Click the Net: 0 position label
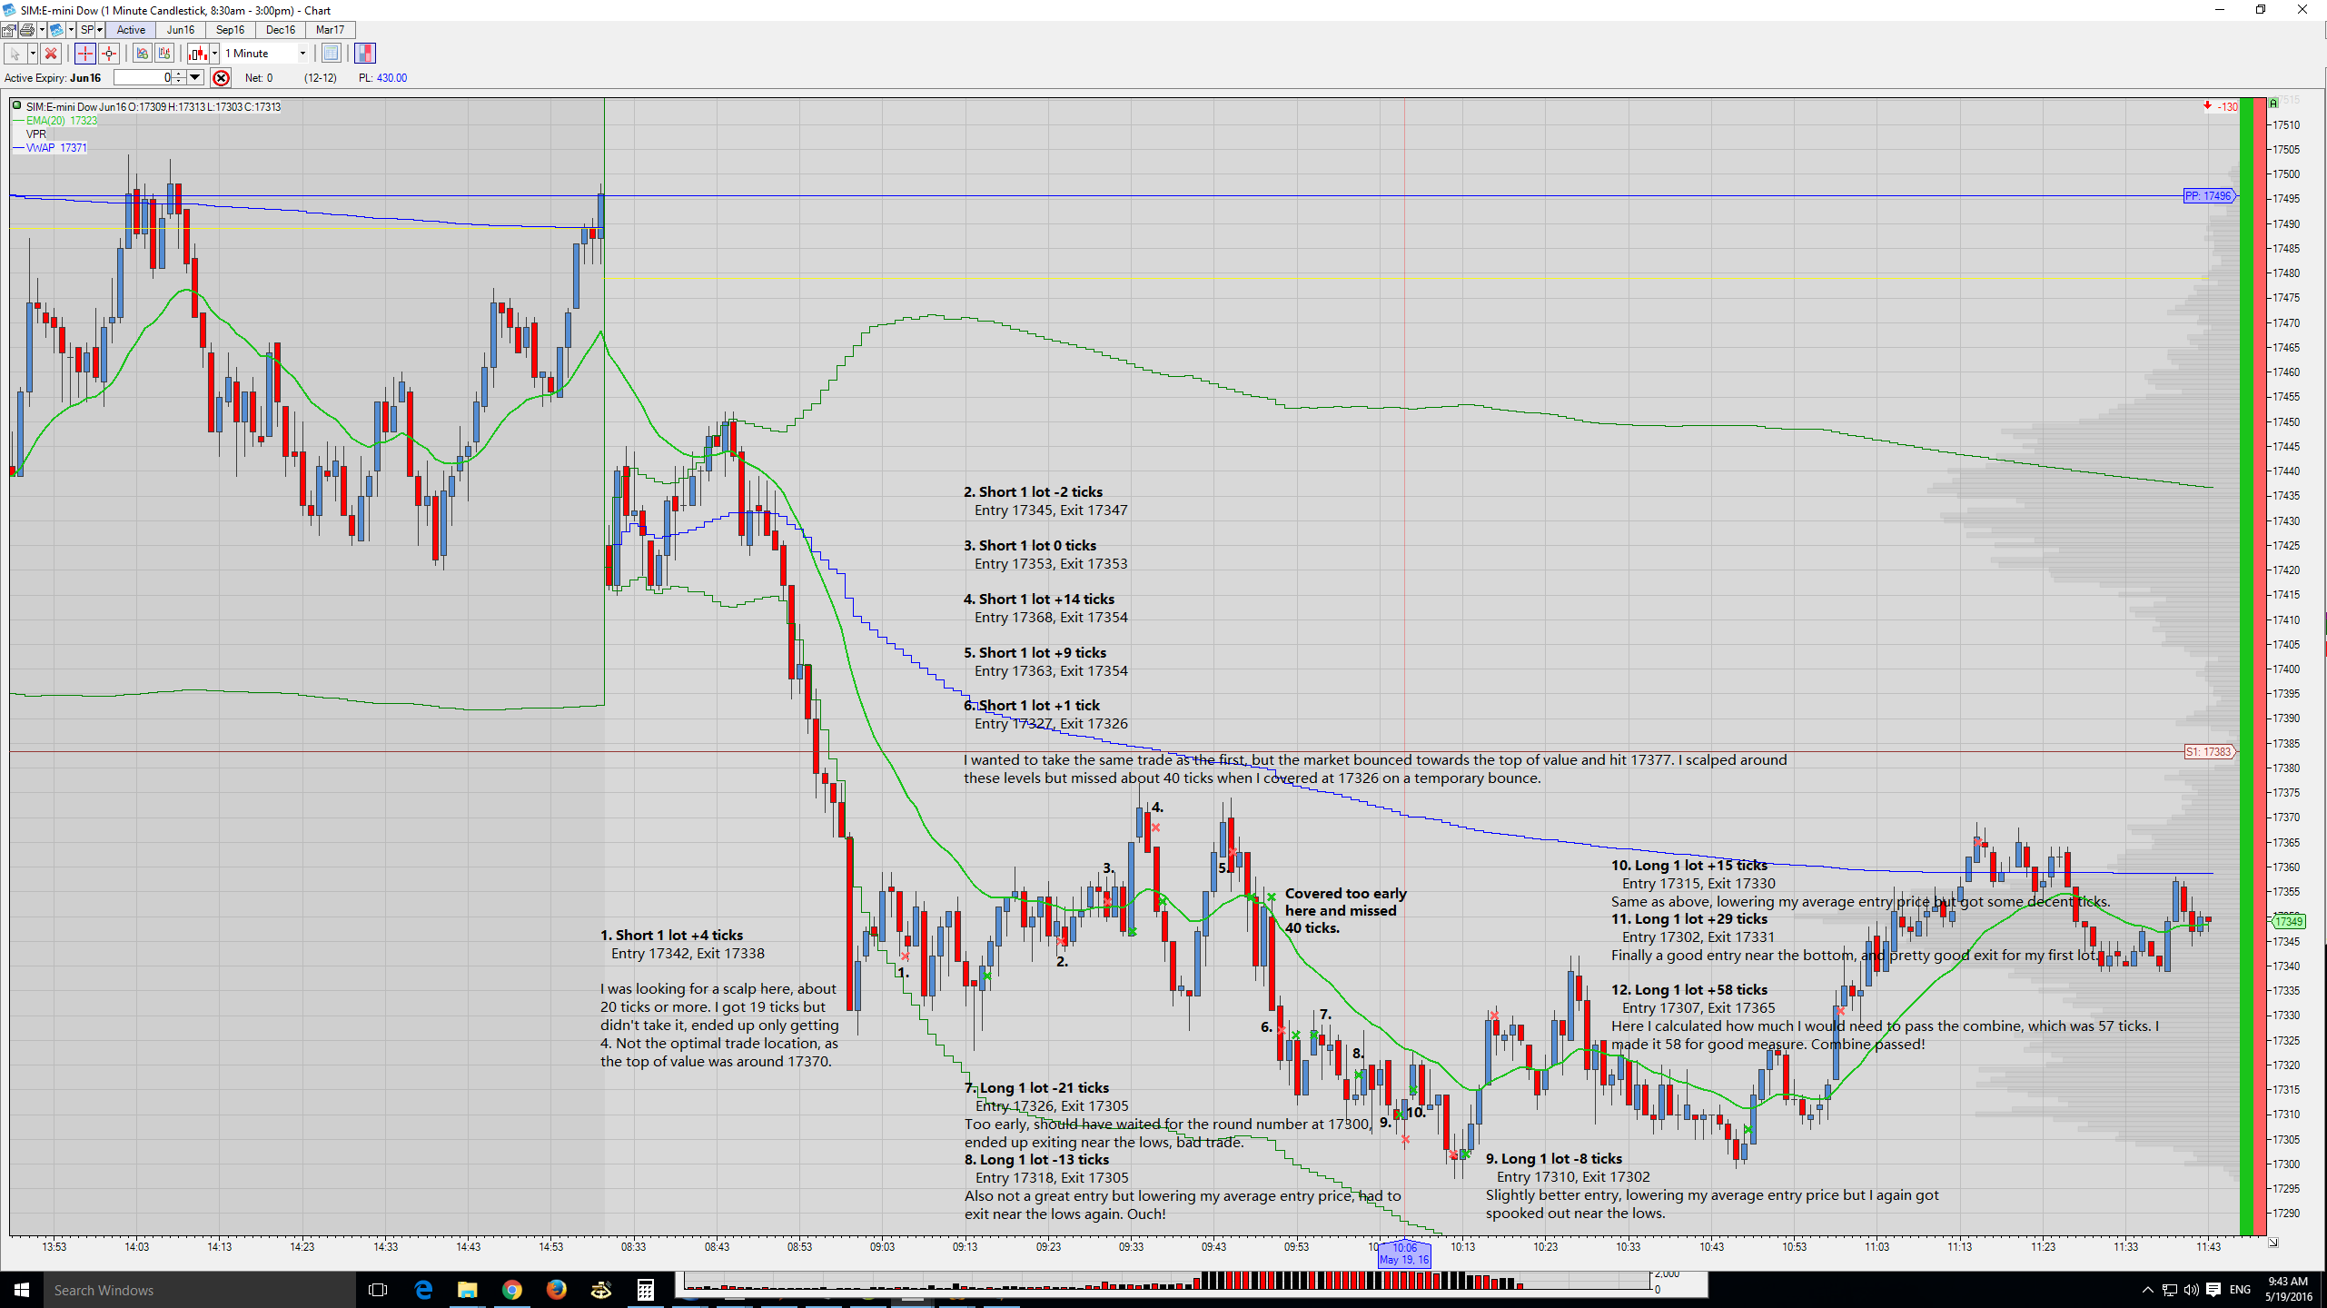The width and height of the screenshot is (2327, 1308). tap(259, 78)
